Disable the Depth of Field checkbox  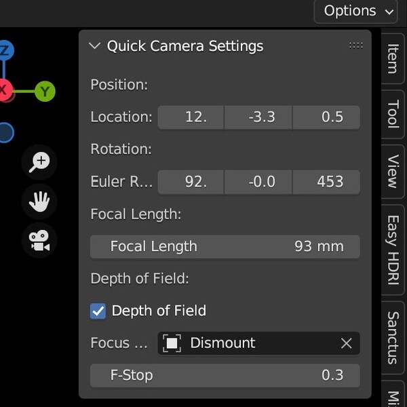(98, 311)
